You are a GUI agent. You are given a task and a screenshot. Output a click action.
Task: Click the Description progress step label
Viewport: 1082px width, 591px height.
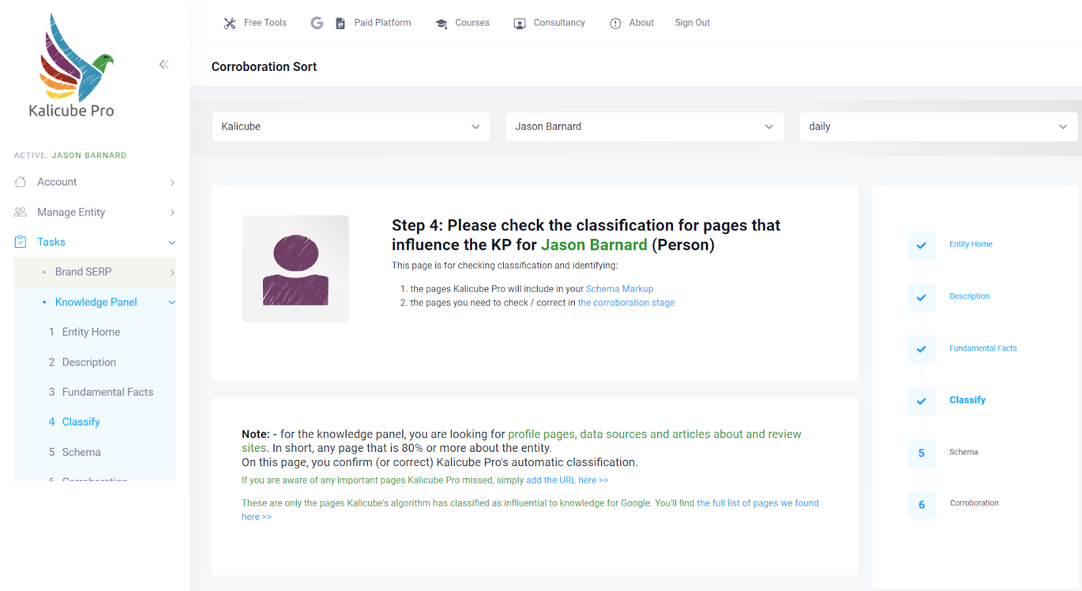click(x=969, y=297)
